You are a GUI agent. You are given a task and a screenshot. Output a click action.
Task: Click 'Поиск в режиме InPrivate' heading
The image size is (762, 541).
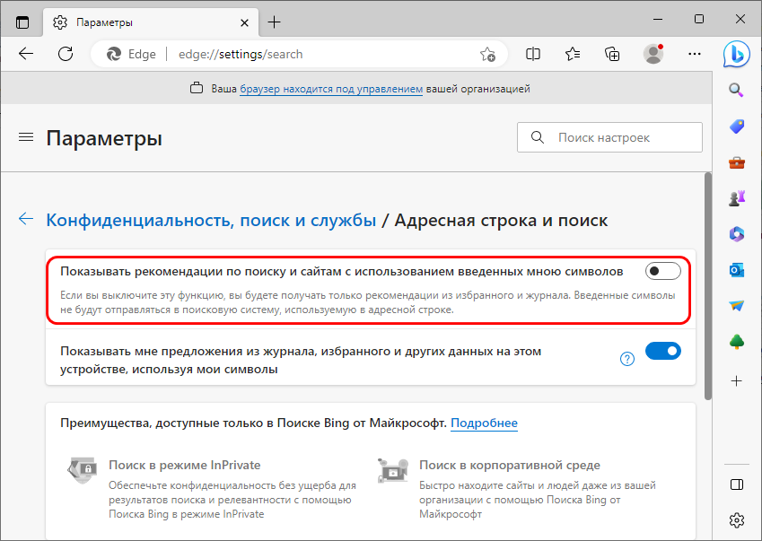[185, 466]
